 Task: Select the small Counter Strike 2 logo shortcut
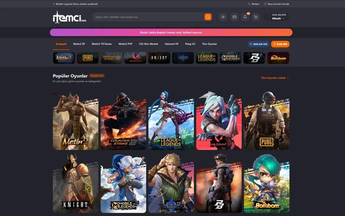(x=112, y=58)
